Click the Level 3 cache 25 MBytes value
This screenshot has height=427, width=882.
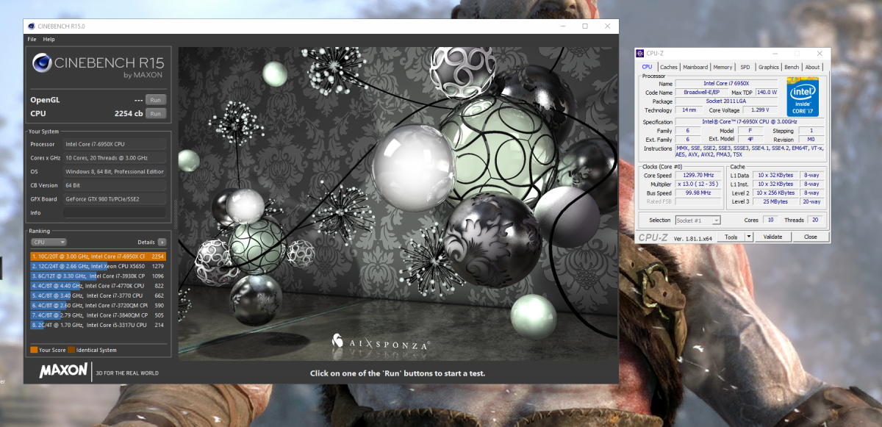click(x=776, y=201)
